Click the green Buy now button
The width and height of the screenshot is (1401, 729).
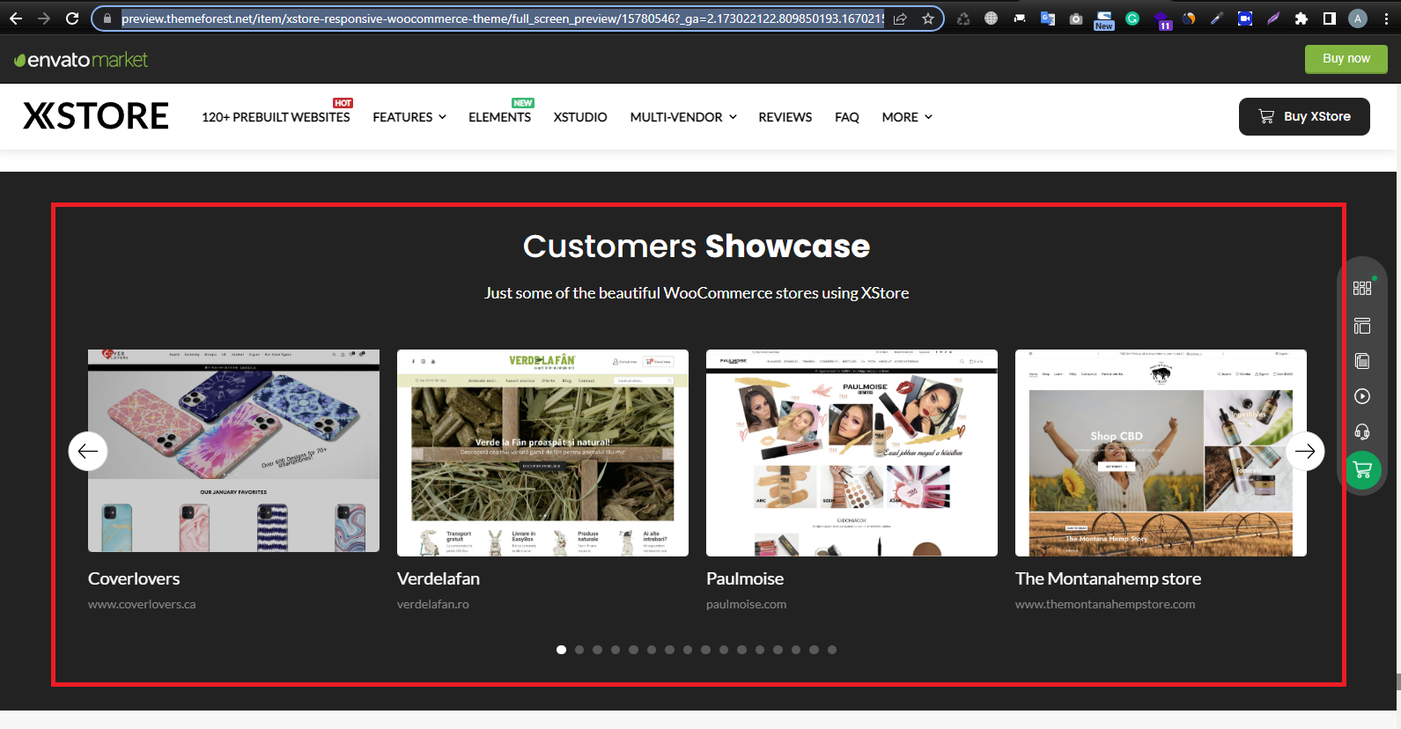pos(1346,59)
